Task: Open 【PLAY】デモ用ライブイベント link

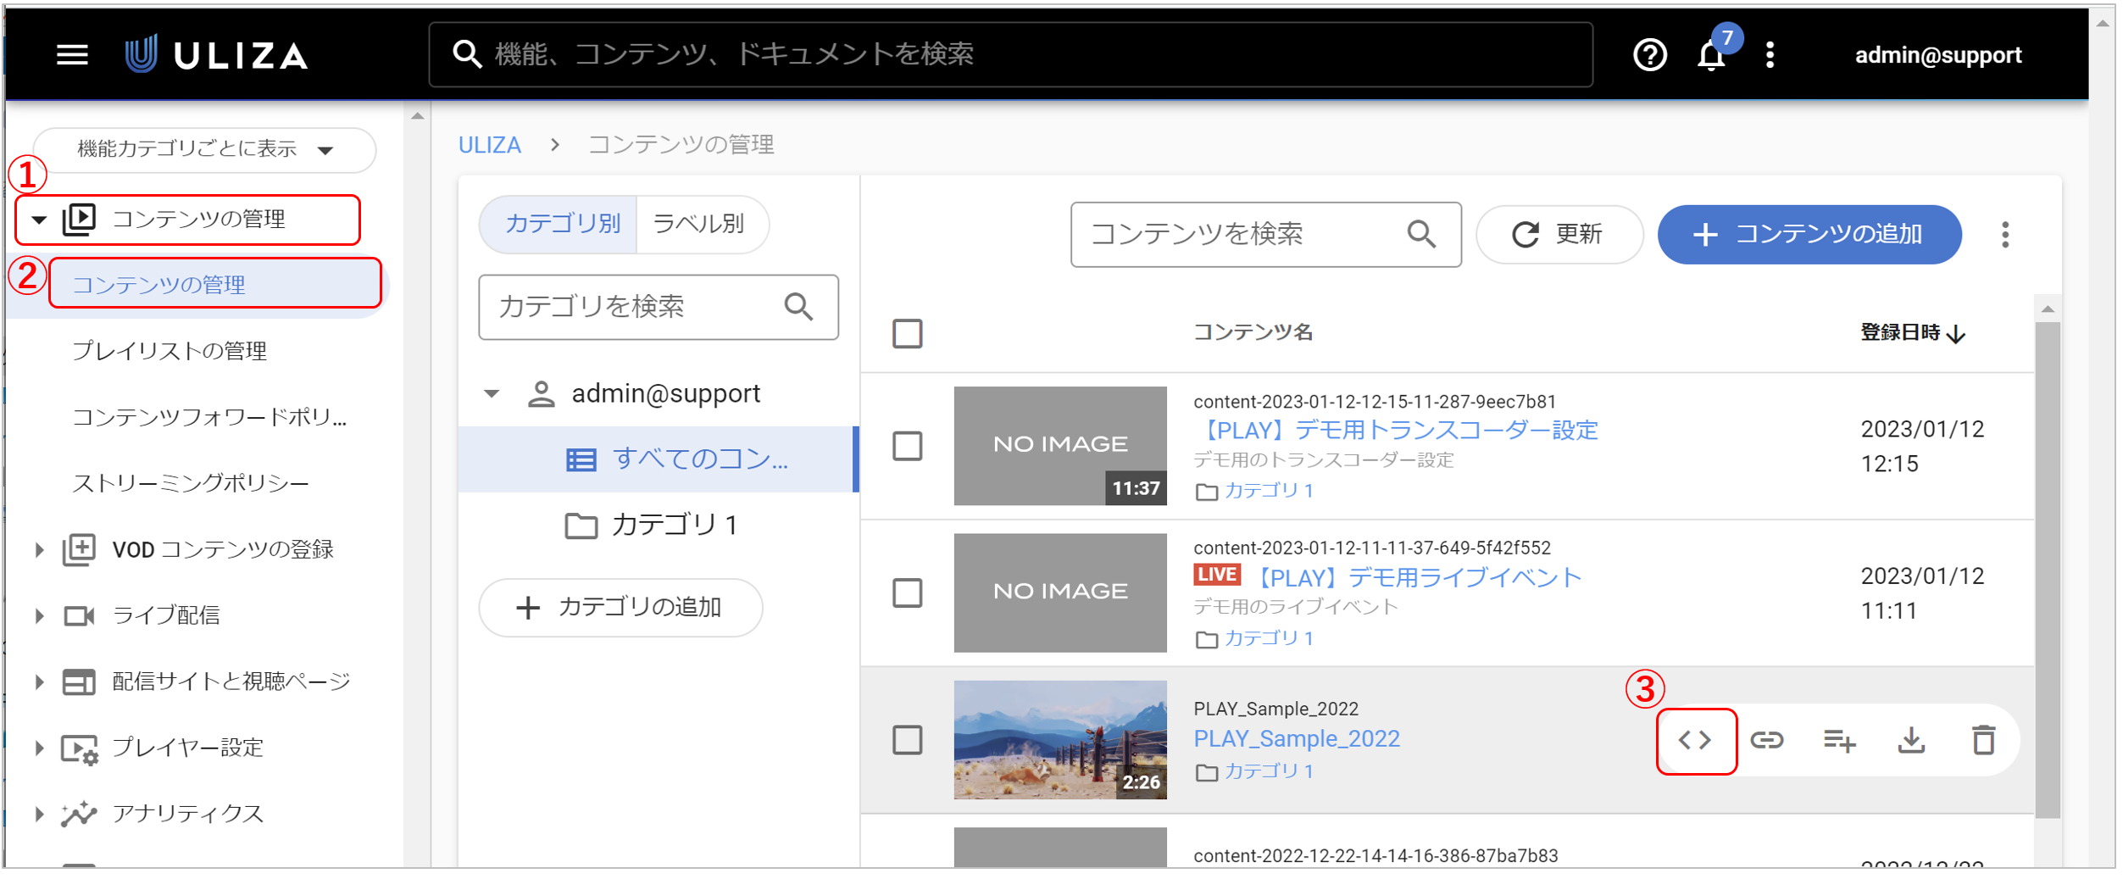Action: coord(1415,578)
